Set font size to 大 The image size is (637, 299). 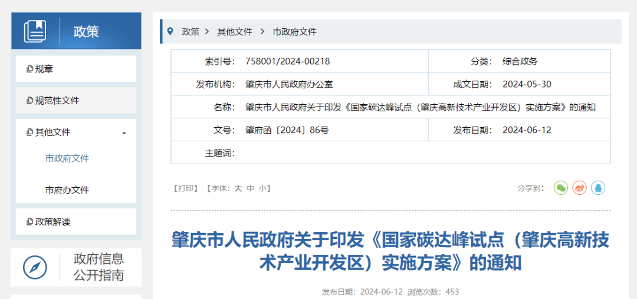coord(238,188)
